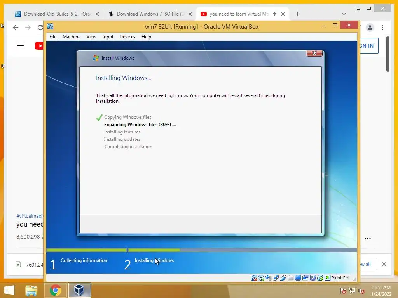Click 'Installing features' step text
Screen dimensions: 398x298
(122, 132)
